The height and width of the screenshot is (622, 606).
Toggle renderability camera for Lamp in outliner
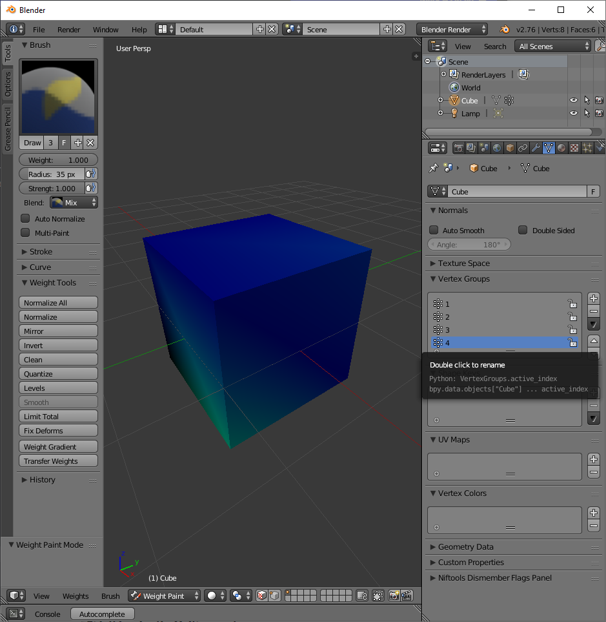coord(600,113)
